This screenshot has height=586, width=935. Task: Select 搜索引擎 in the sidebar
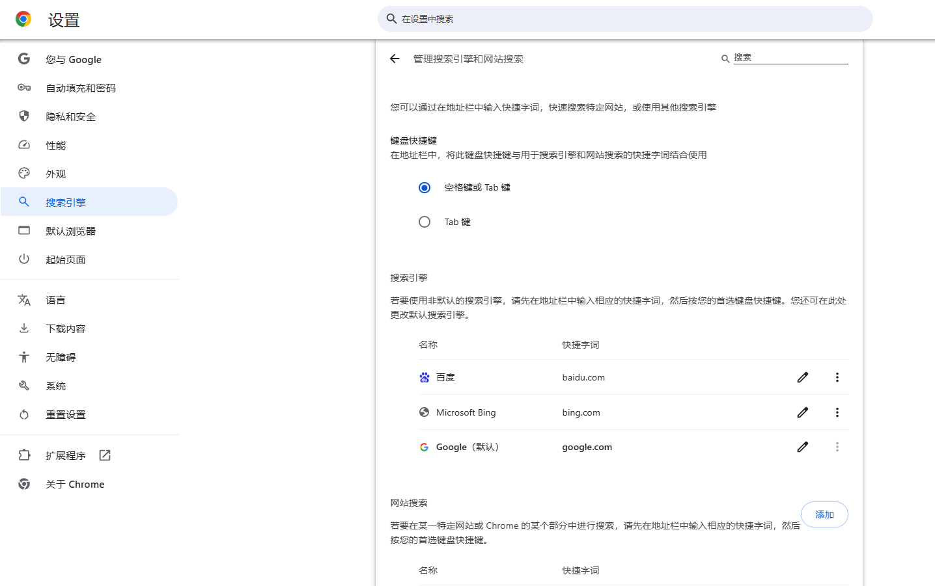[x=89, y=202]
